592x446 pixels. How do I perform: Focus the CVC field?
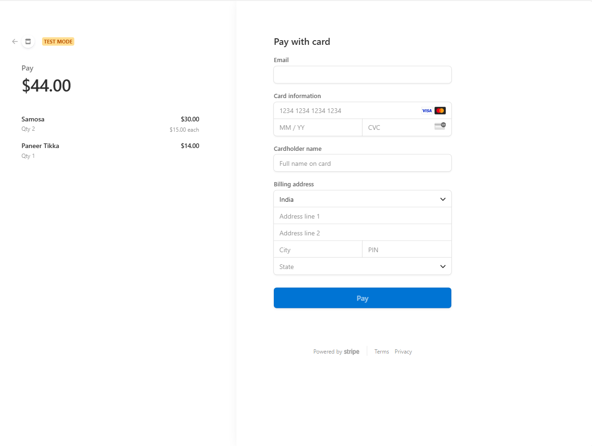tap(407, 127)
